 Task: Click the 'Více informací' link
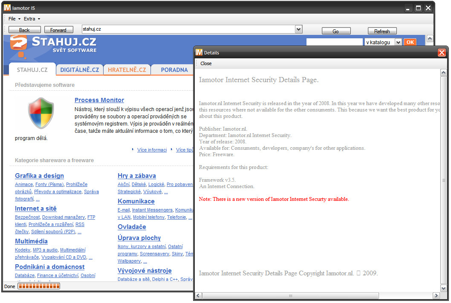pyautogui.click(x=152, y=150)
